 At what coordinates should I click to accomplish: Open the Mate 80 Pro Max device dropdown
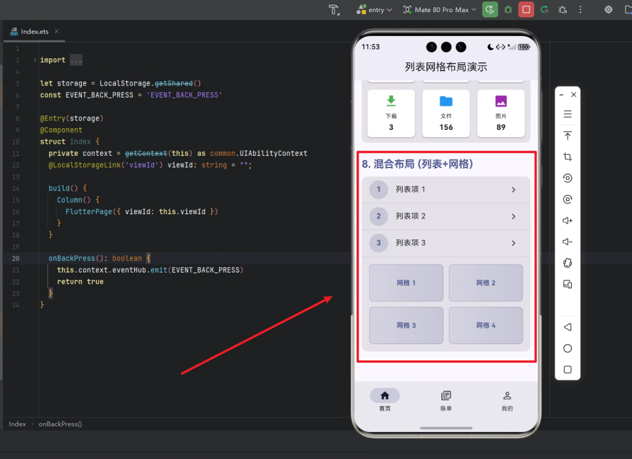pyautogui.click(x=440, y=10)
